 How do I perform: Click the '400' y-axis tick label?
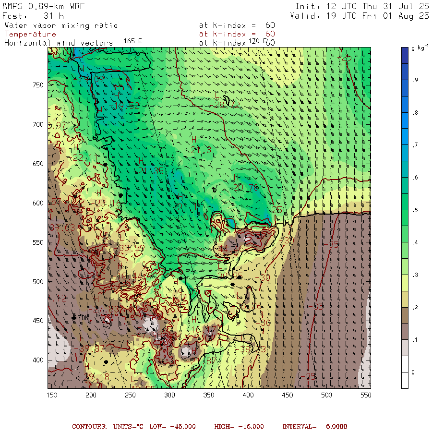click(x=38, y=360)
